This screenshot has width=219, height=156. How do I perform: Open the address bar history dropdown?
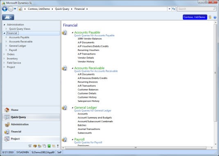tap(169, 9)
